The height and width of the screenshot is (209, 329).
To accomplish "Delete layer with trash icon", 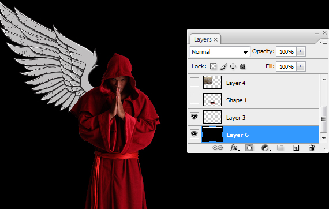I will (x=312, y=148).
